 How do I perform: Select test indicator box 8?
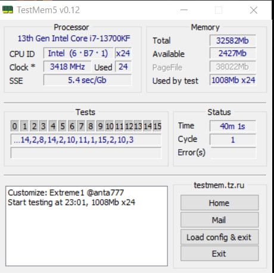(91, 126)
